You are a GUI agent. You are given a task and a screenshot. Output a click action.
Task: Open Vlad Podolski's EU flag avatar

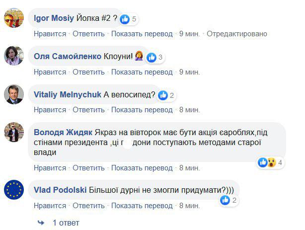coord(14,189)
